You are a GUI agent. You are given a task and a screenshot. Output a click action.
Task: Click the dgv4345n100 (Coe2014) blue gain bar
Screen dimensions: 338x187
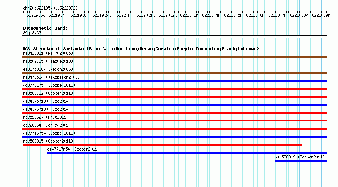pyautogui.click(x=175, y=105)
